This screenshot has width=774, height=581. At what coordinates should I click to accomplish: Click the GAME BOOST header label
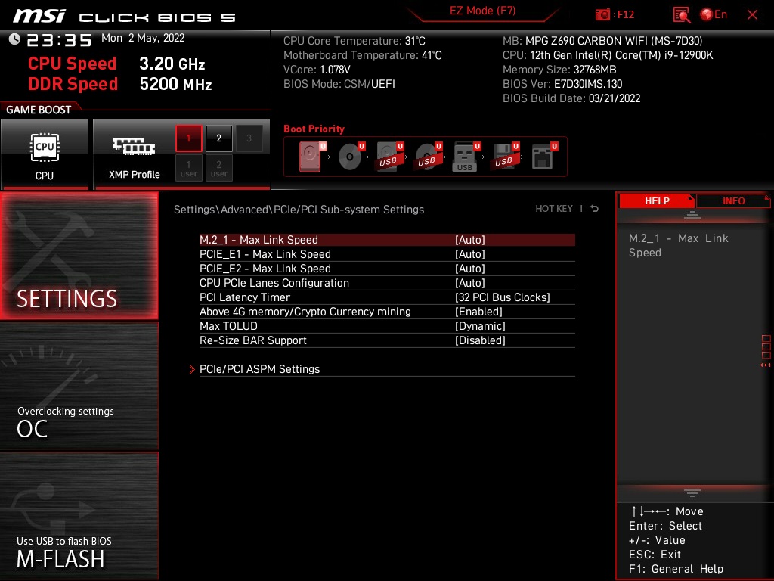point(39,110)
